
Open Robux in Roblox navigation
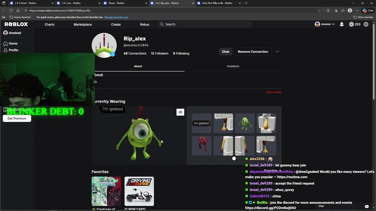point(145,24)
